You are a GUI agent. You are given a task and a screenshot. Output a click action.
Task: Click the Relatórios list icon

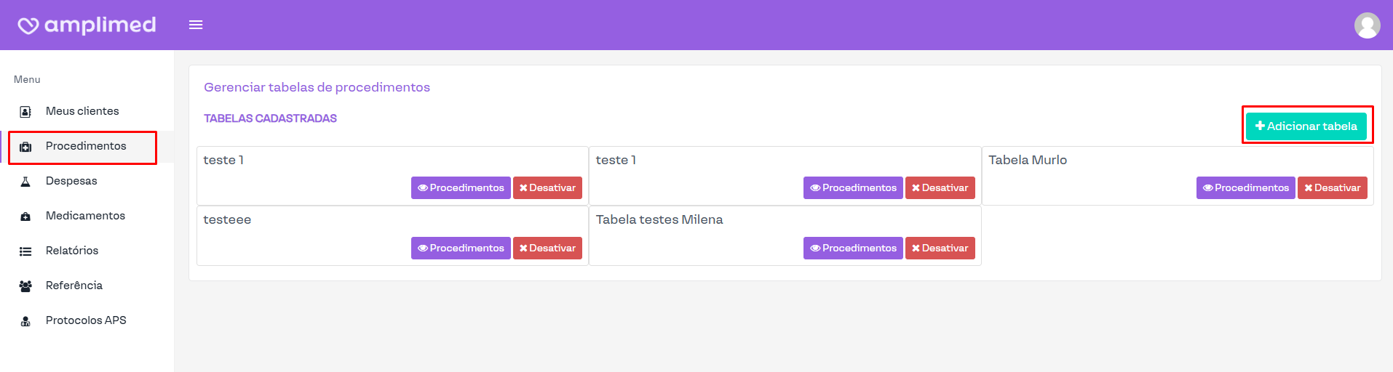pyautogui.click(x=25, y=251)
